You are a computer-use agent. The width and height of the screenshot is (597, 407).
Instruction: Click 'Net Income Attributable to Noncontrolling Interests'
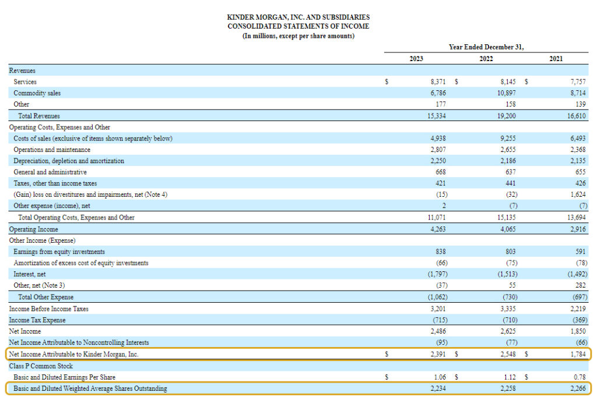point(79,343)
